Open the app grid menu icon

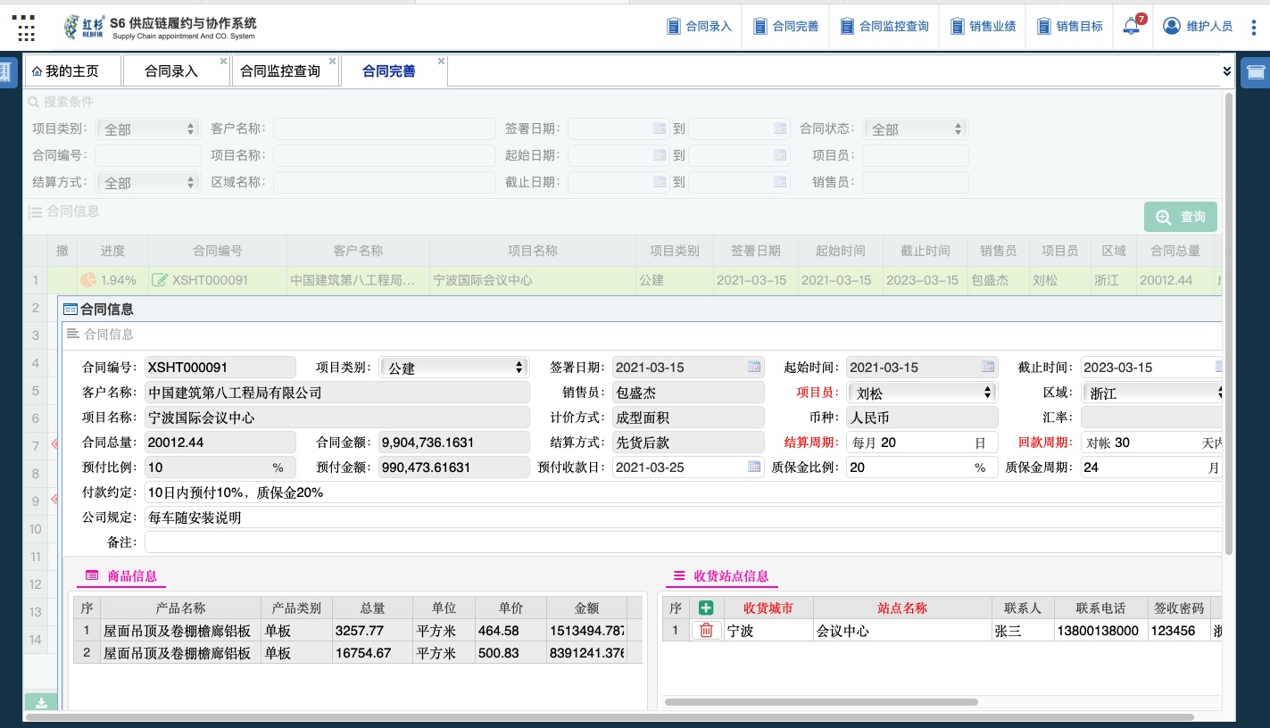tap(27, 27)
